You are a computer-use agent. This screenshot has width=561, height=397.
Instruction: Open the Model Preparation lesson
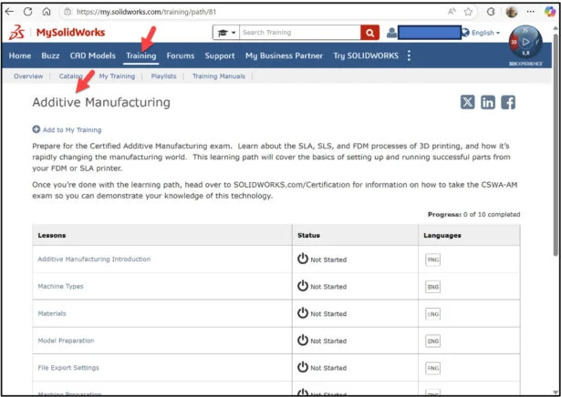pos(66,341)
